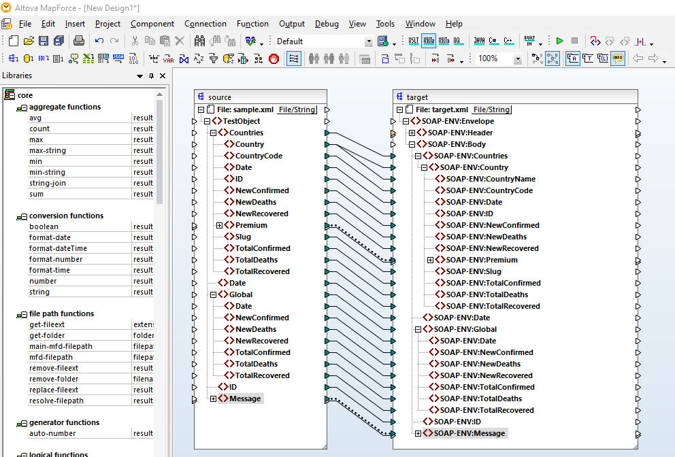675x457 pixels.
Task: Click the Find binoculars icon
Action: pos(199,41)
